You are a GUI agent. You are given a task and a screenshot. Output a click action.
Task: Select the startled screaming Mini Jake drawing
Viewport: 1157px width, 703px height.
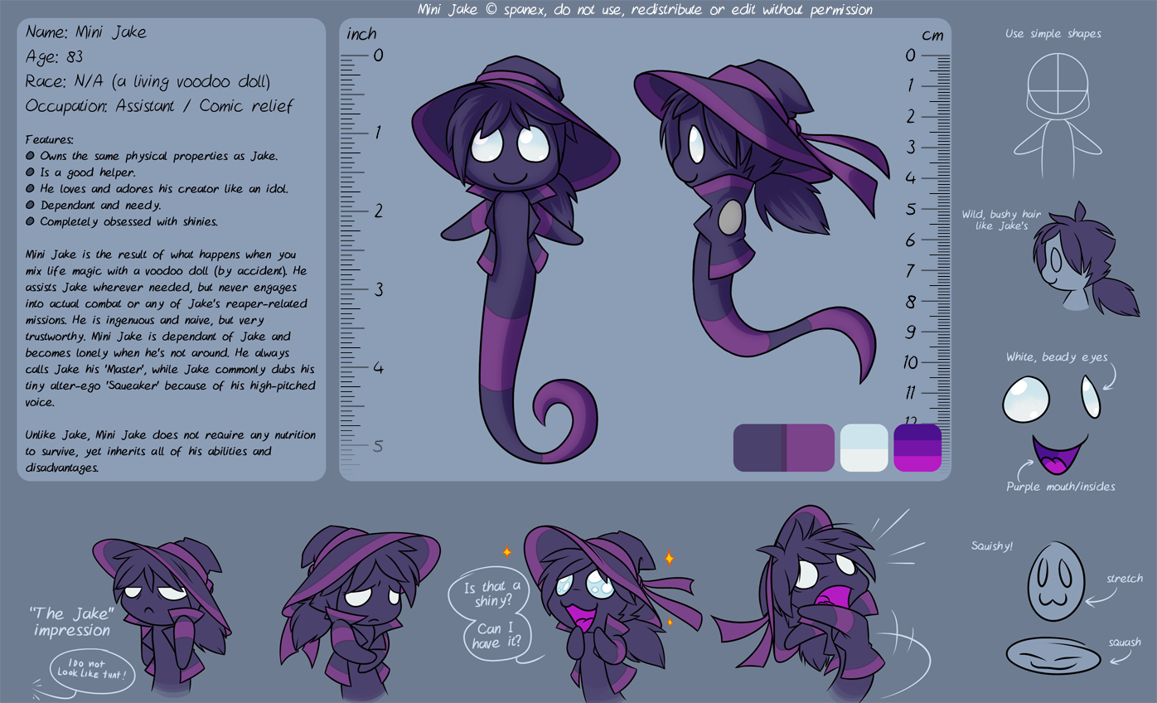(x=800, y=604)
